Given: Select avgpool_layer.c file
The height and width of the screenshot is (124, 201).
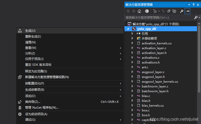Looking at the screenshot, I should click(153, 72).
